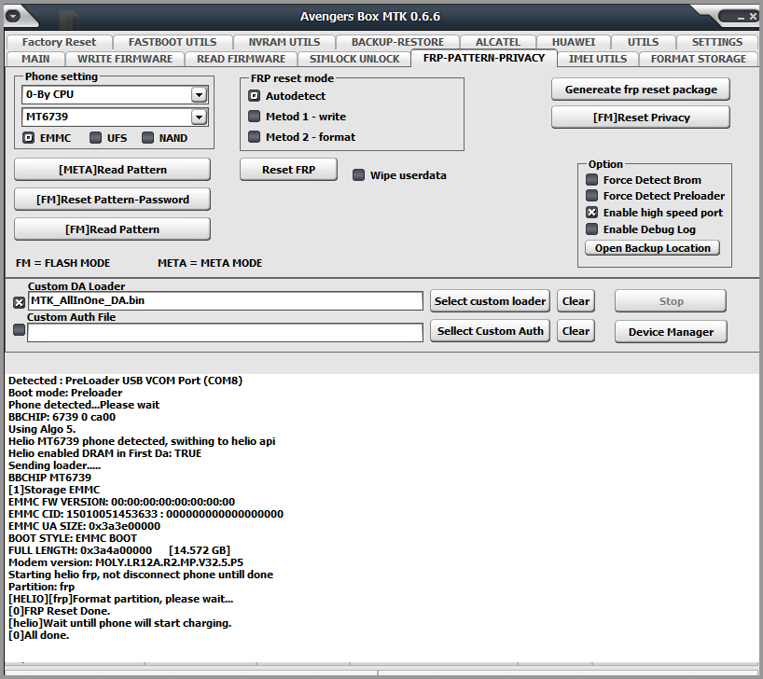
Task: Disable Enable high speed port
Action: click(591, 213)
